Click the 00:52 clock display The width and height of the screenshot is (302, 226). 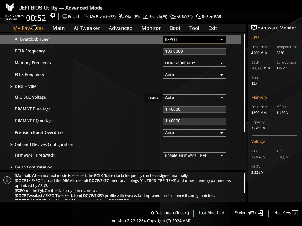36,18
